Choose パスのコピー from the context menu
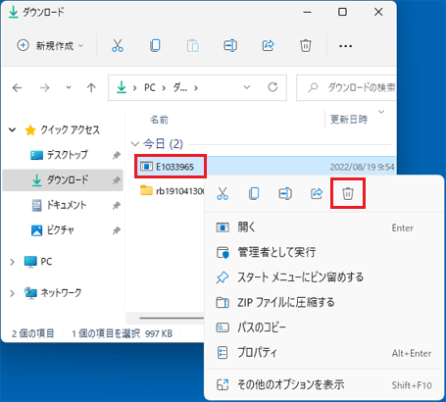 pos(323,327)
